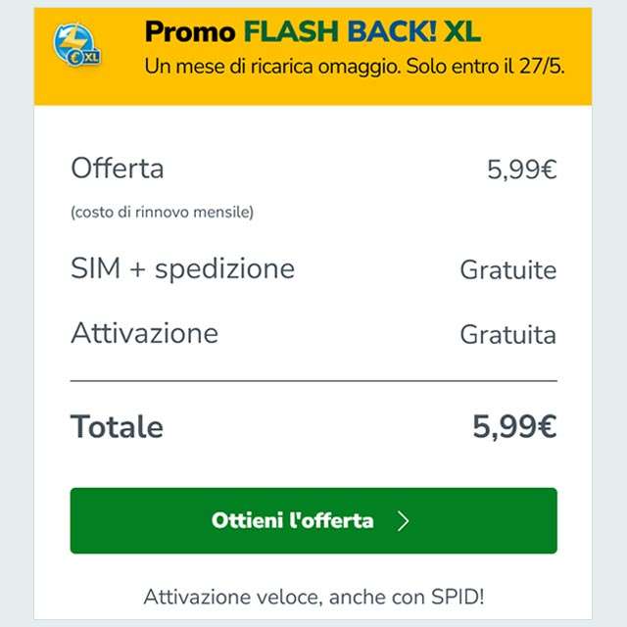Select the 'Un mese di ricarica omaggio' text
Screen dimensions: 627x627
click(290, 67)
